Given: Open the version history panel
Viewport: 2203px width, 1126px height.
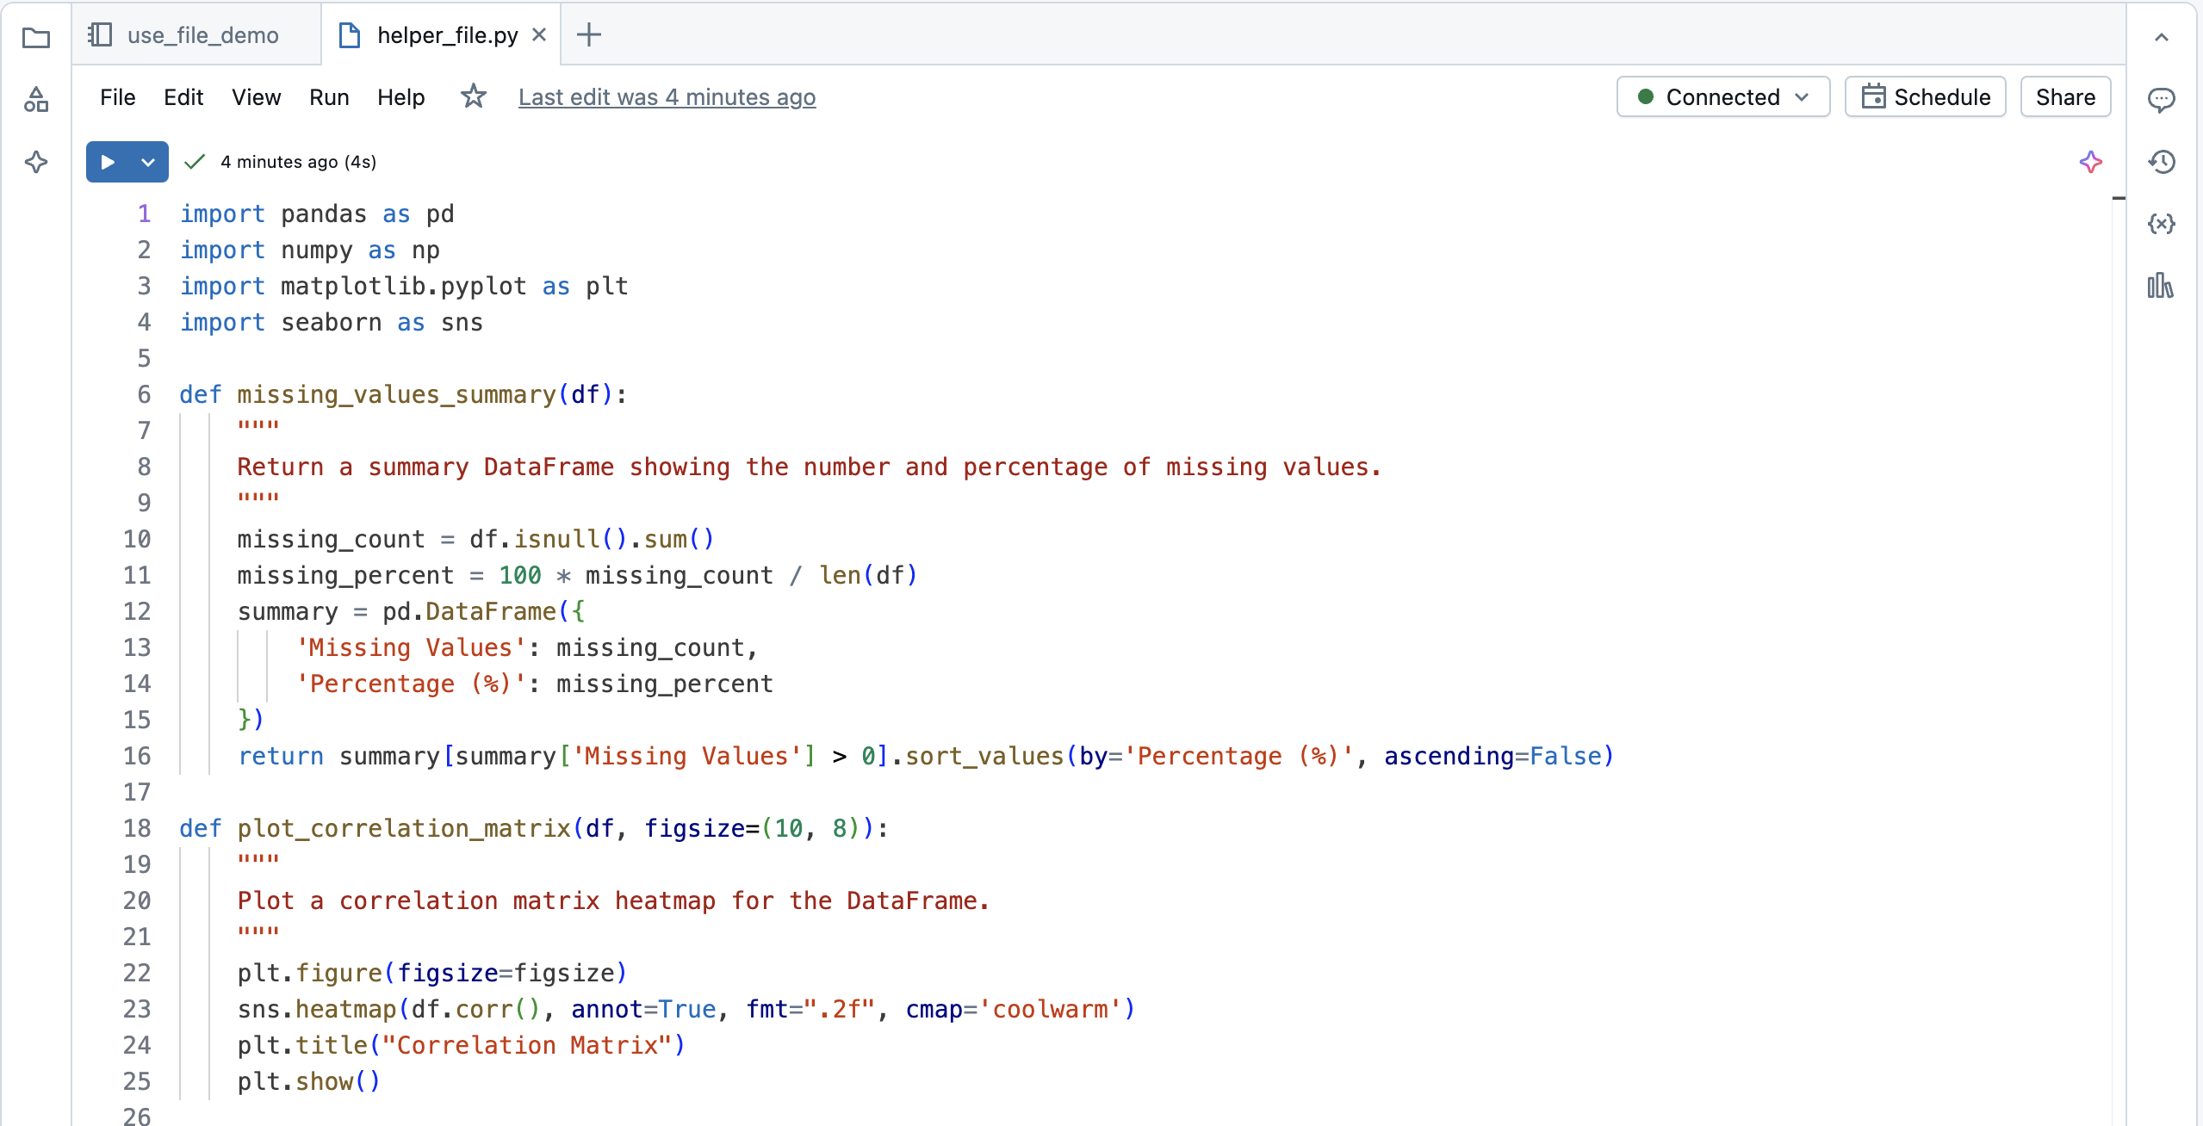Looking at the screenshot, I should point(2163,162).
